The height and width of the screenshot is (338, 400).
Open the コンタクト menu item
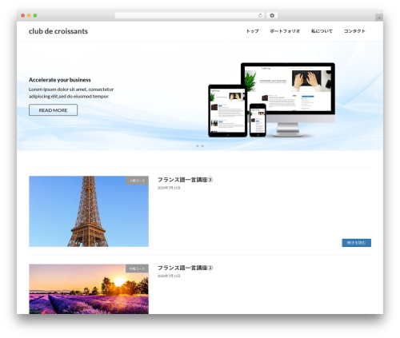tap(354, 31)
